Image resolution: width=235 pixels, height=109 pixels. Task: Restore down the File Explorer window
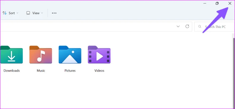217,4
